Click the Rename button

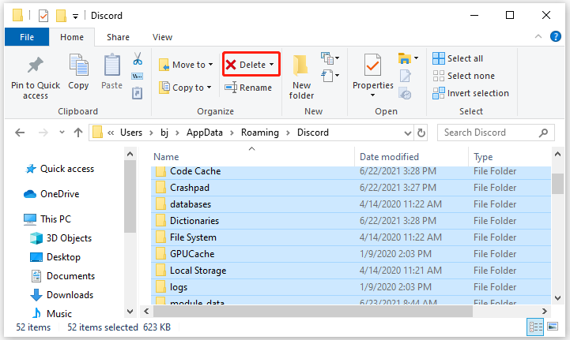tap(248, 88)
